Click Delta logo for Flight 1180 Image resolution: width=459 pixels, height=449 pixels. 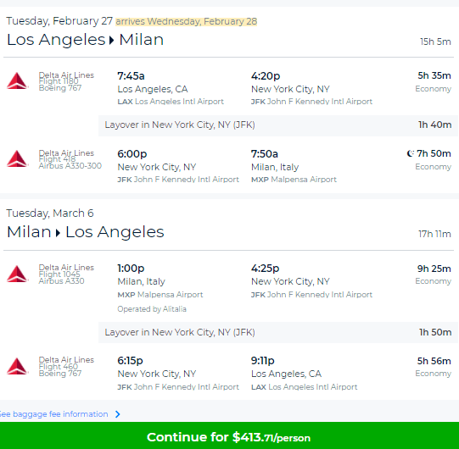pos(17,80)
